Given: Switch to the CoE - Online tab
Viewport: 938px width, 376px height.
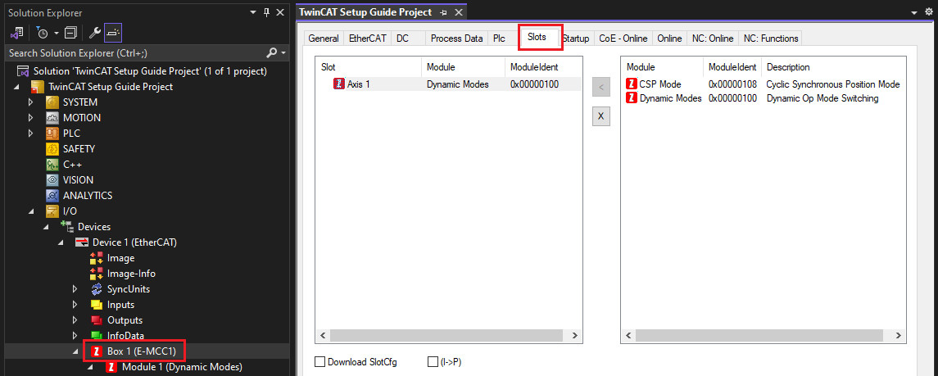Looking at the screenshot, I should tap(623, 39).
